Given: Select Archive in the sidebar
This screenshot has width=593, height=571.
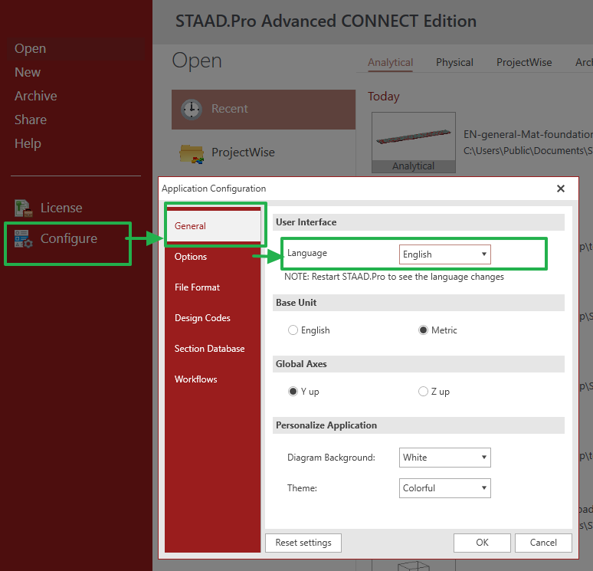Looking at the screenshot, I should click(x=36, y=96).
